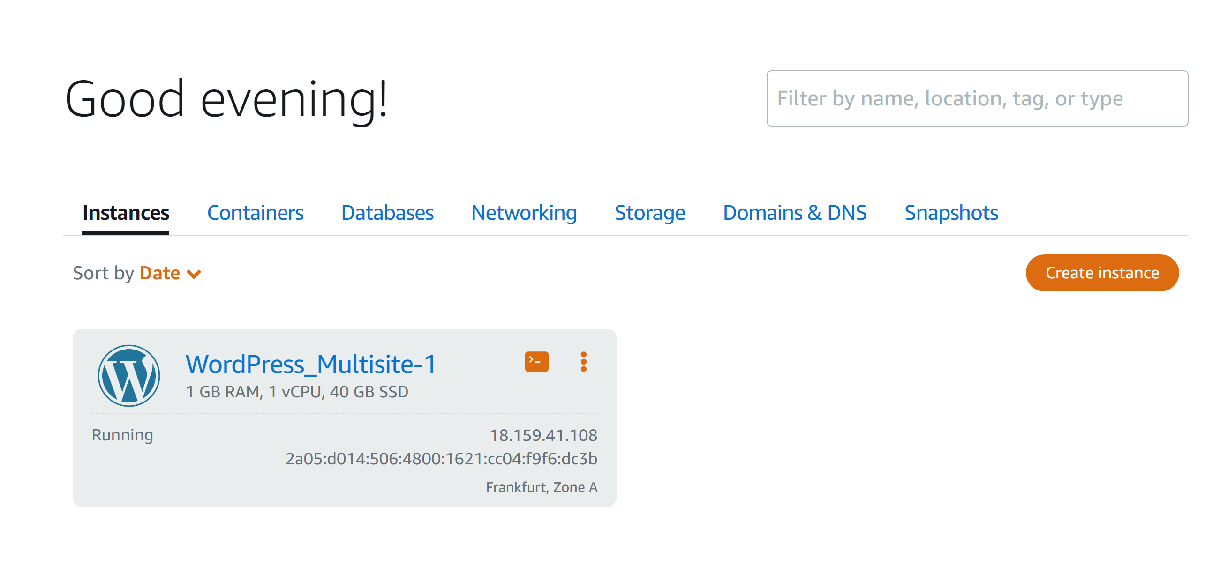This screenshot has height=581, width=1220.
Task: Open the browser-based SSH terminal for WordPress_Multisite-1
Action: click(535, 361)
